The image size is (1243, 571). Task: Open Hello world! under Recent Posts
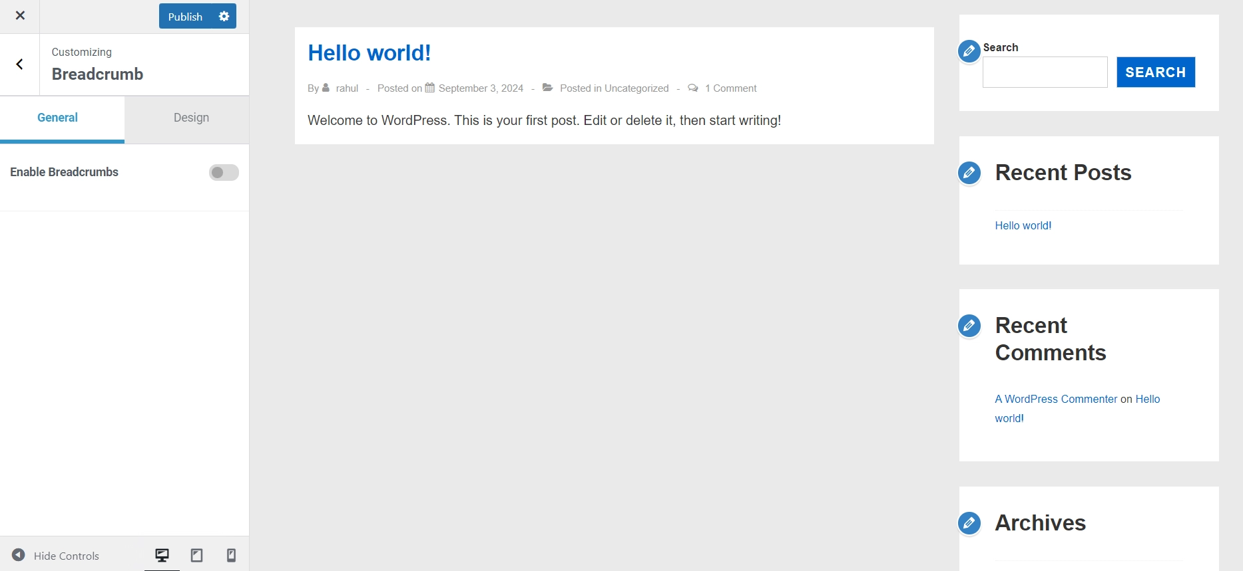1023,226
